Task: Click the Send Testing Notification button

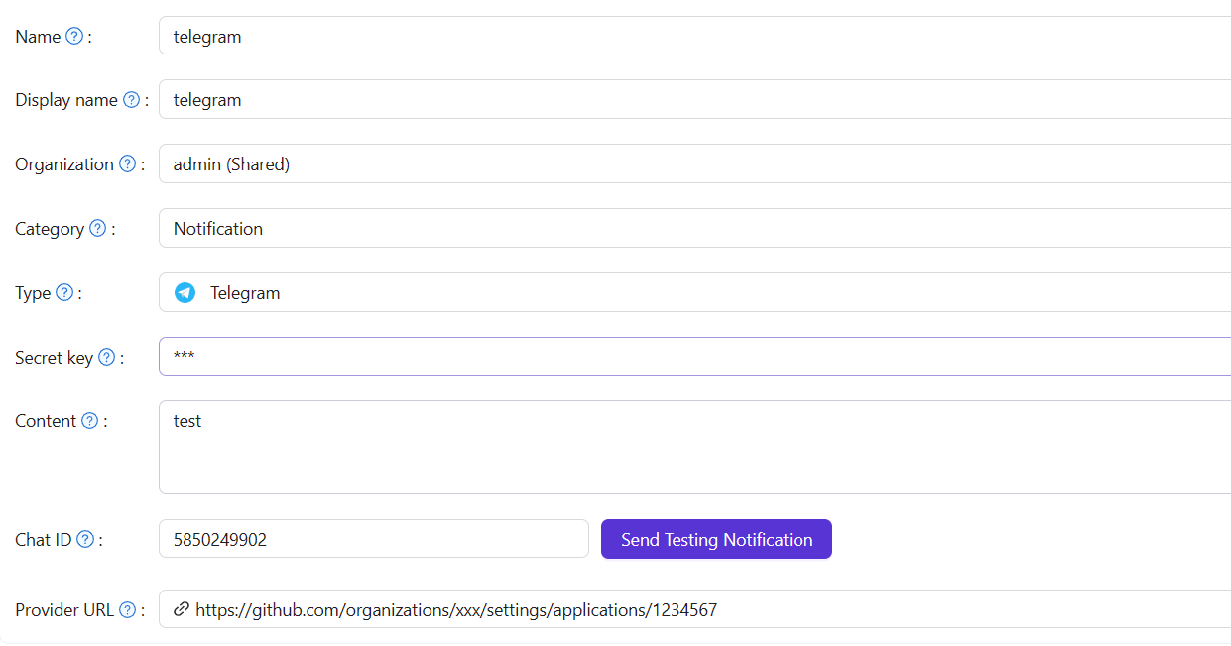Action: (x=716, y=539)
